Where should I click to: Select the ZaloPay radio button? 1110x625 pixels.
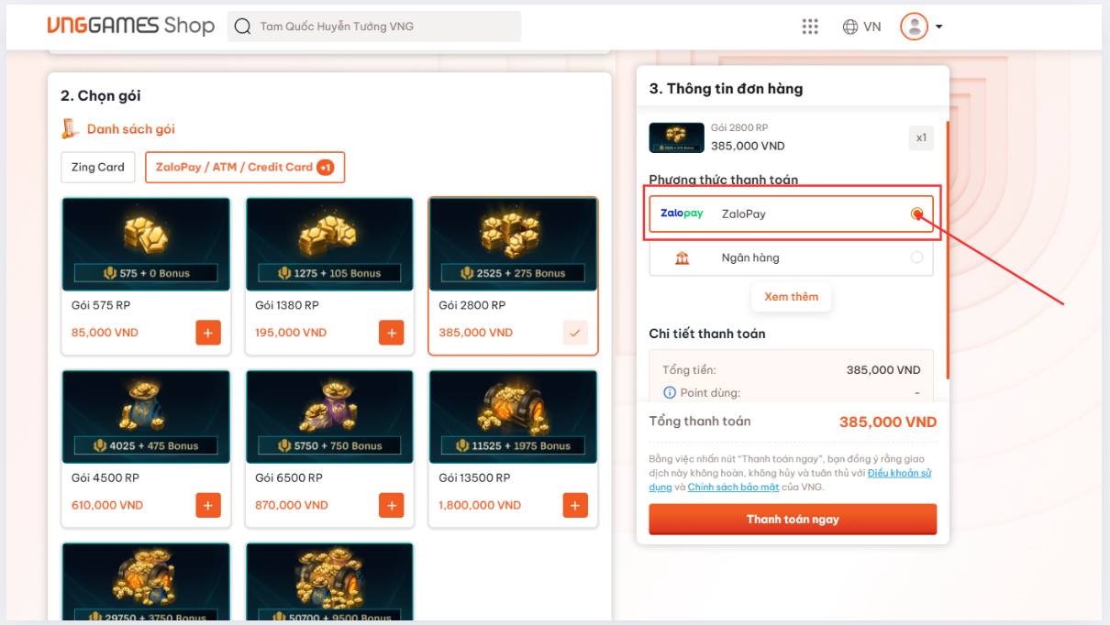pos(916,214)
